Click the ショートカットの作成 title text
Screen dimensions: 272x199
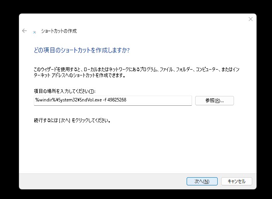[x=59, y=31]
